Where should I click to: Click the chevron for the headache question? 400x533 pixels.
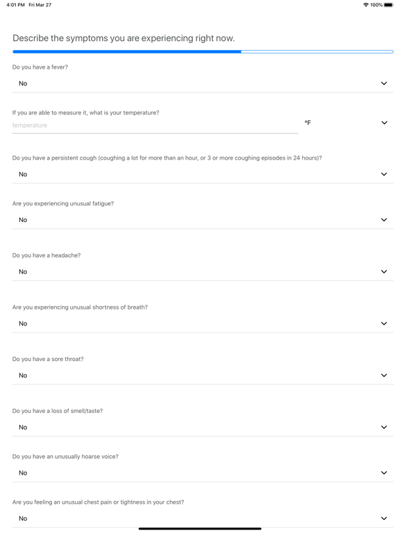click(x=384, y=271)
